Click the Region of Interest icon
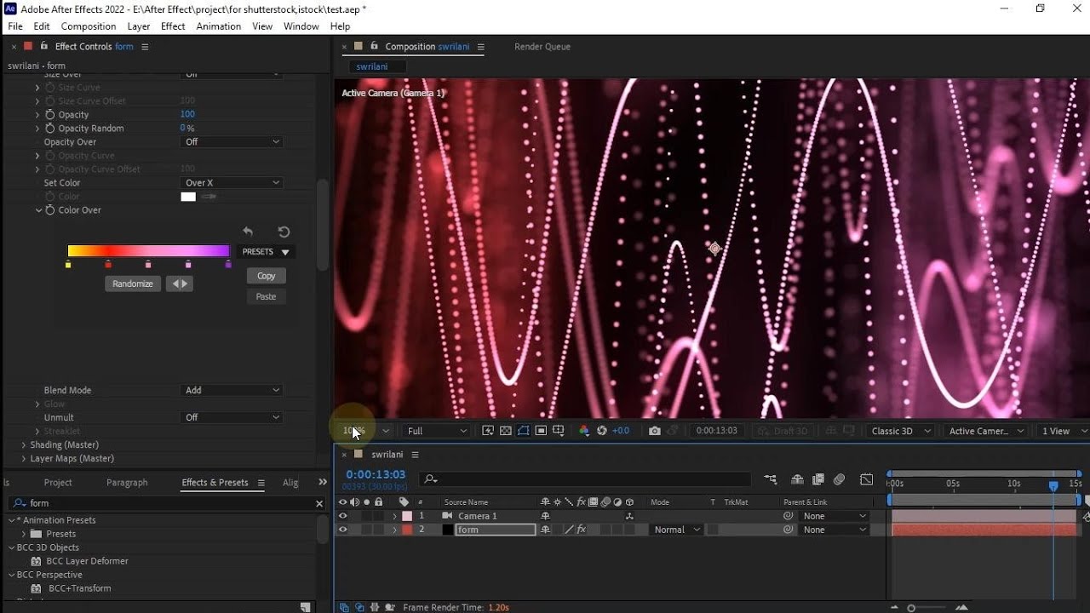 tap(541, 431)
